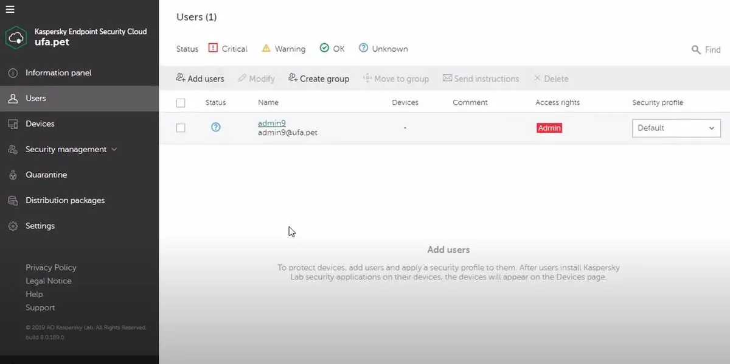
Task: Sort by the Name column header
Action: click(268, 103)
